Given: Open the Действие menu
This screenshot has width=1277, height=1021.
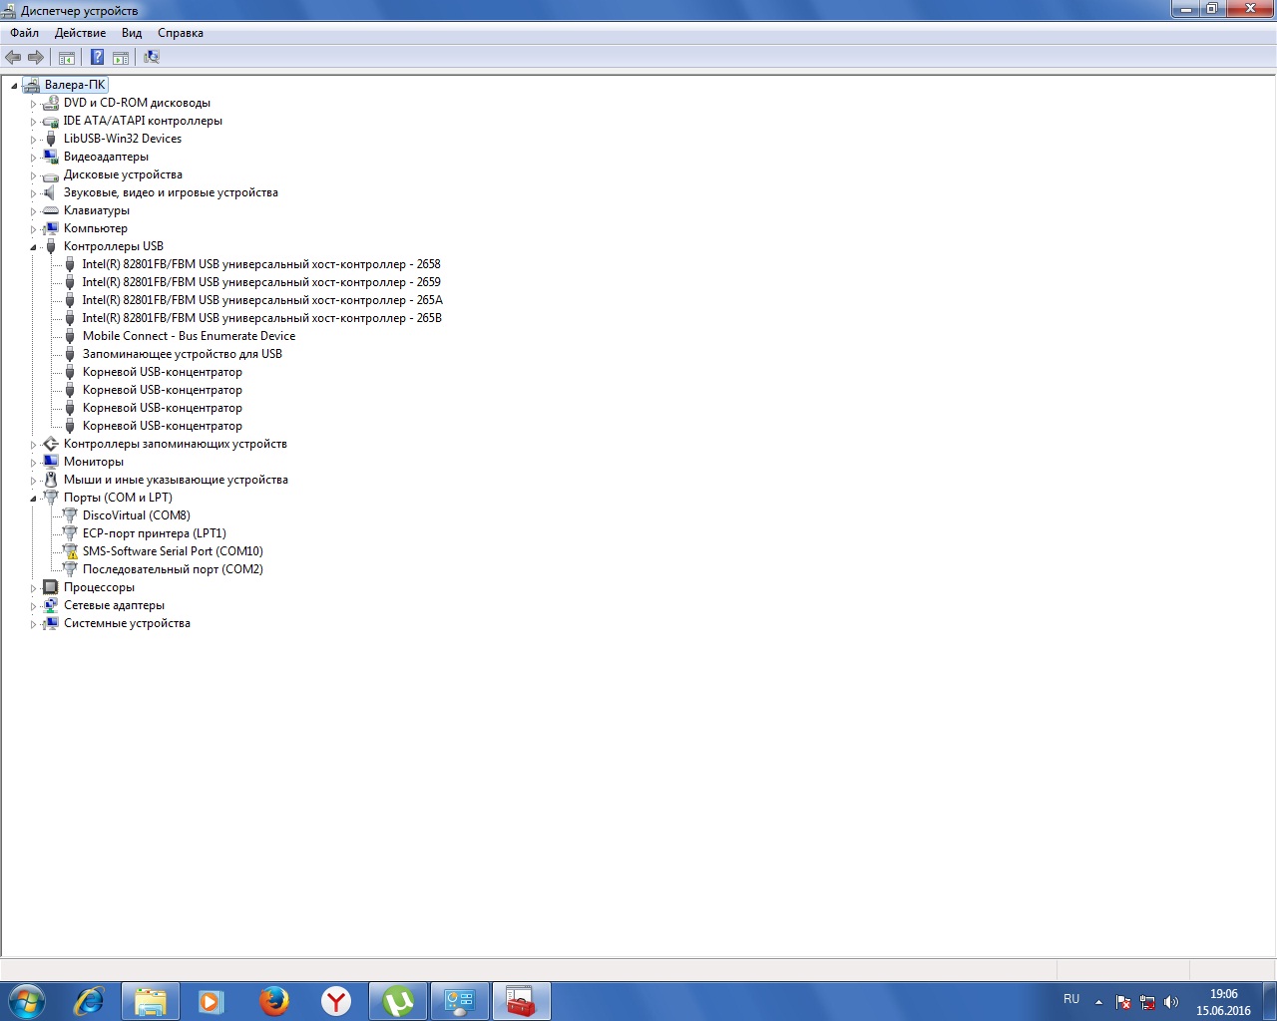Looking at the screenshot, I should tap(80, 33).
